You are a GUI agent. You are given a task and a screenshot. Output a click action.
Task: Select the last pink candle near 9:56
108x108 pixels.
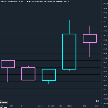point(90,38)
